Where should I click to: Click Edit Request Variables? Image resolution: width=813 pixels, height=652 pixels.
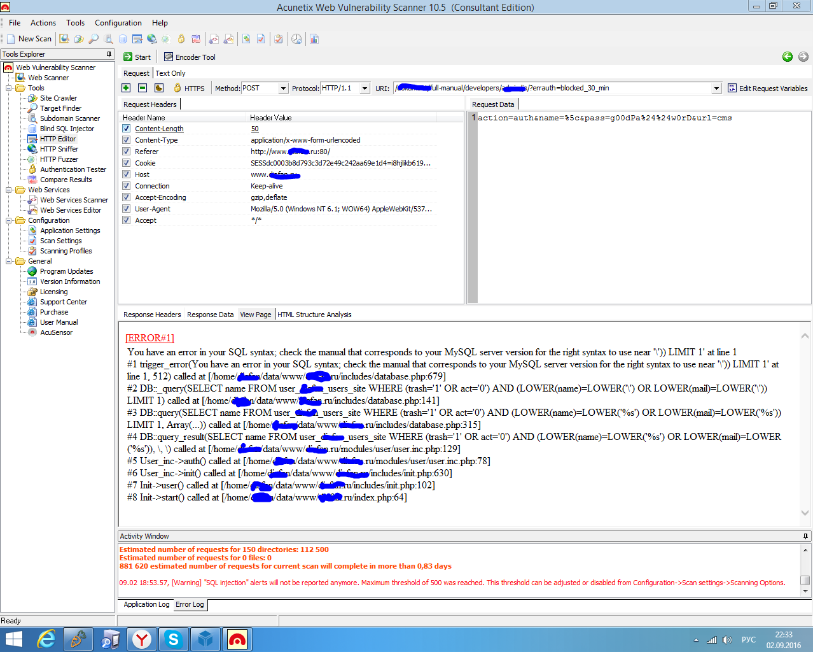coord(767,89)
